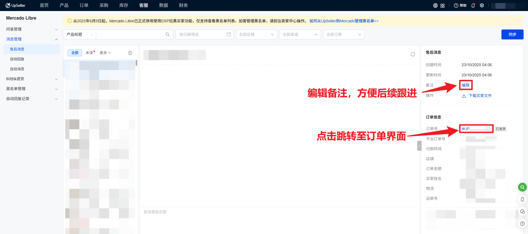This screenshot has height=234, width=528.
Task: Click the download icon beside 下载买家文件
Action: [x=464, y=96]
